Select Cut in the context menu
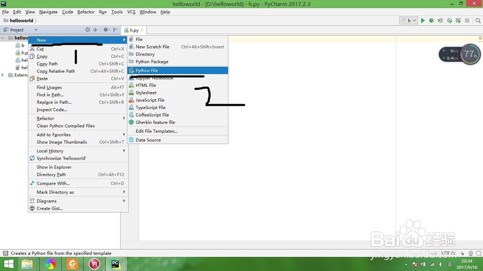Screen dimensions: 483x271 pos(78,49)
